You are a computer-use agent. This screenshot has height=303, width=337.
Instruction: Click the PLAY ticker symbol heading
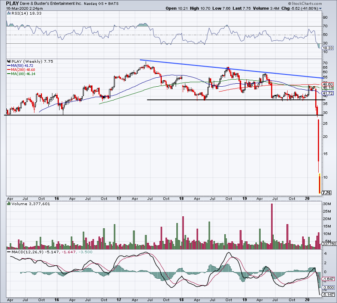pyautogui.click(x=12, y=3)
